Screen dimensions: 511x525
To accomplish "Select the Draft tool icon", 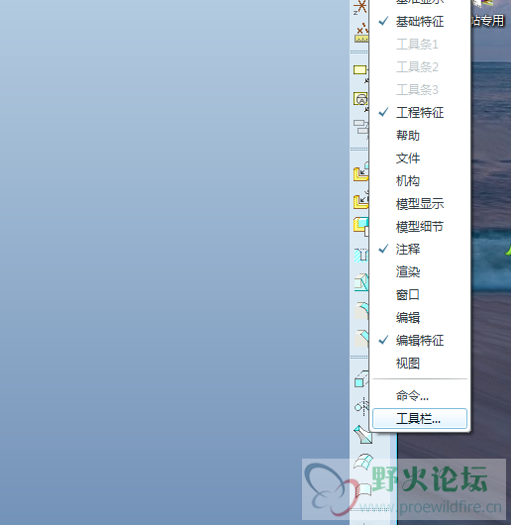I will point(361,282).
